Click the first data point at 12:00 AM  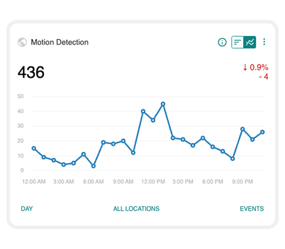tap(34, 148)
